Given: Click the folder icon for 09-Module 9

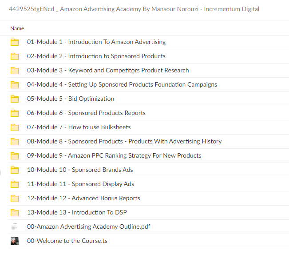Looking at the screenshot, I should (x=15, y=156).
